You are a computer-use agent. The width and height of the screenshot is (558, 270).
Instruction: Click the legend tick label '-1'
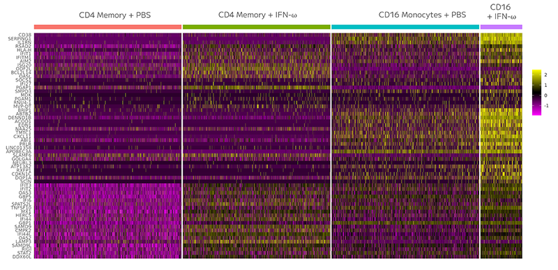point(546,106)
